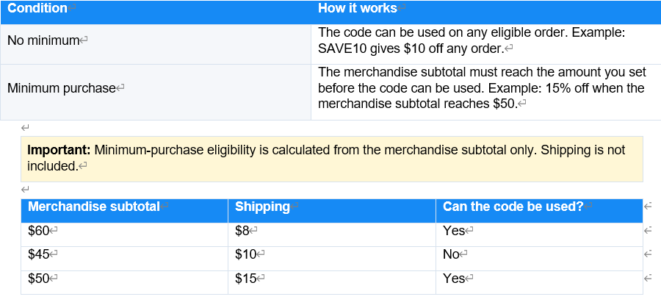Select the 'No minimum' cell
This screenshot has height=305, width=661.
coord(156,44)
